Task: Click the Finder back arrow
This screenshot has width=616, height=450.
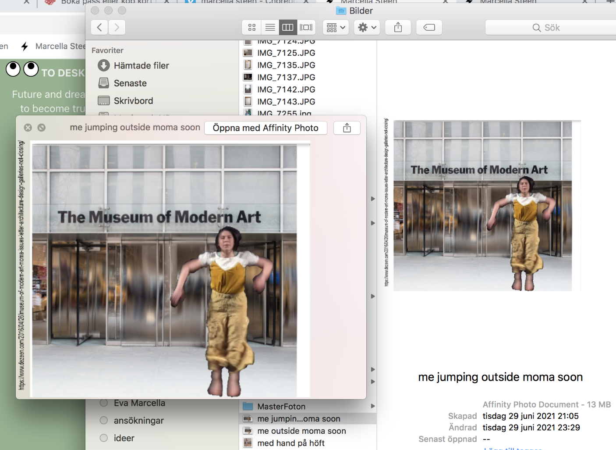Action: pyautogui.click(x=99, y=28)
